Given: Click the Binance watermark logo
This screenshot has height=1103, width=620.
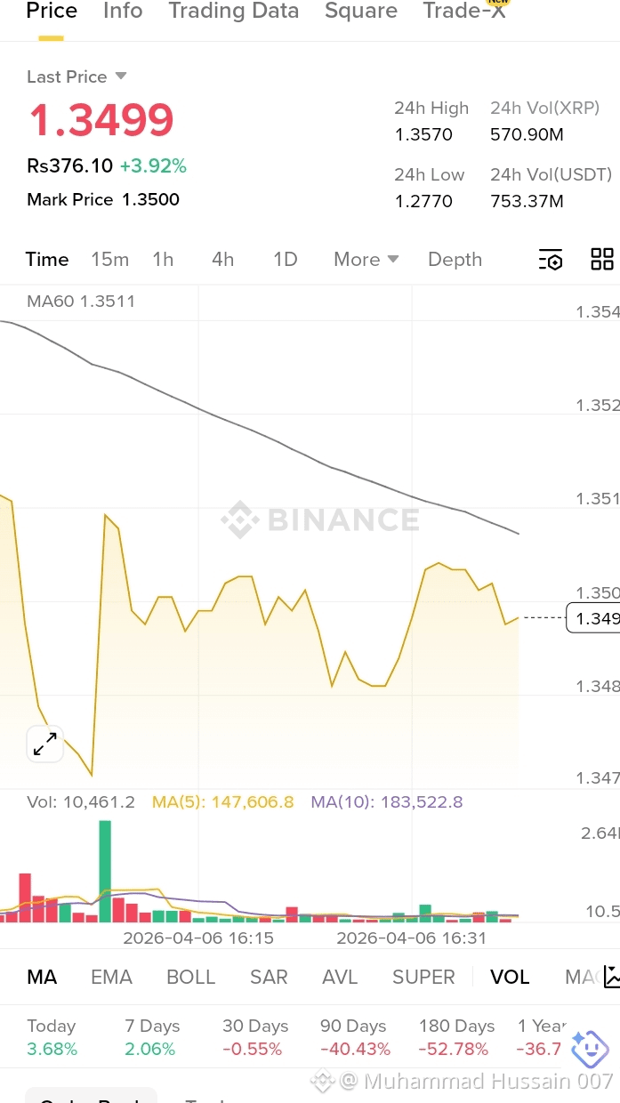Looking at the screenshot, I should point(320,519).
